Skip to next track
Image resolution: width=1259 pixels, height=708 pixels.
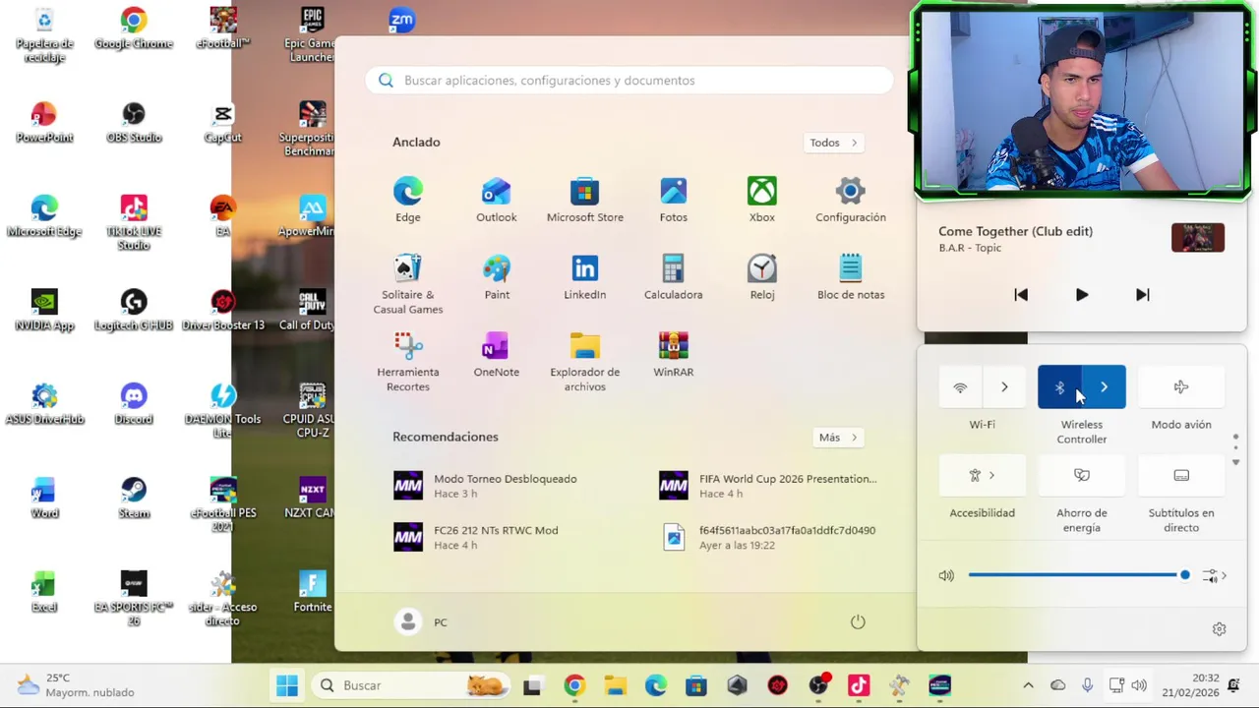(1142, 295)
